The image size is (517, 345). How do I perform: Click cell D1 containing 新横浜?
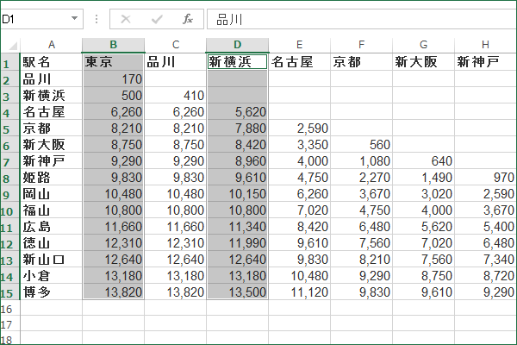(238, 62)
